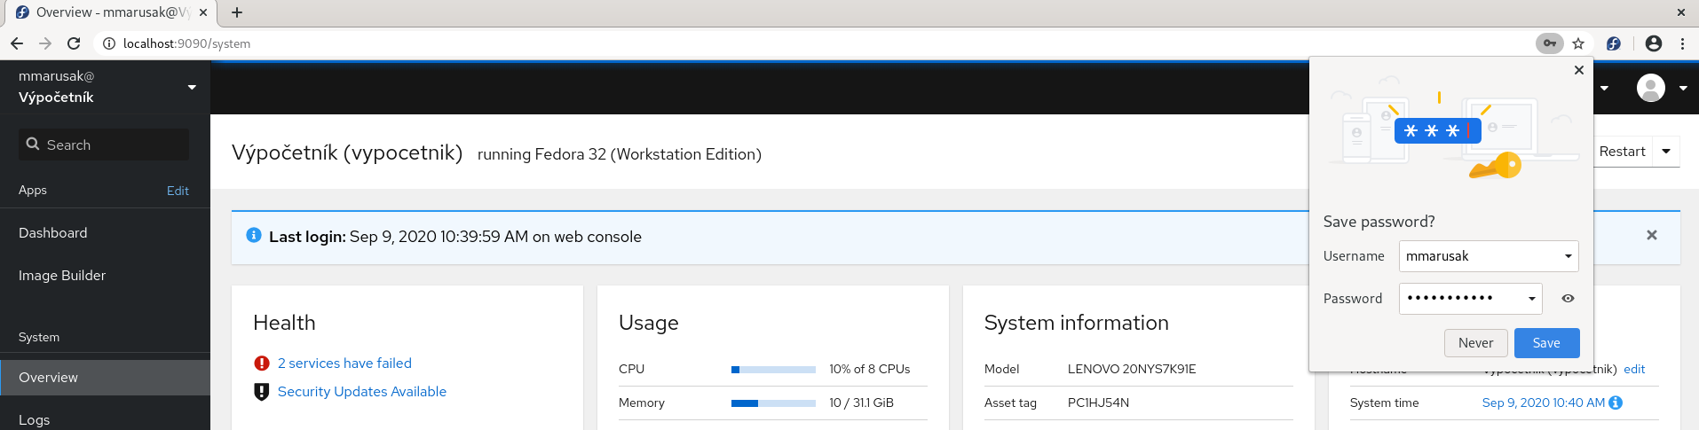This screenshot has width=1699, height=430.
Task: Bookmark this page with the star icon
Action: (x=1578, y=43)
